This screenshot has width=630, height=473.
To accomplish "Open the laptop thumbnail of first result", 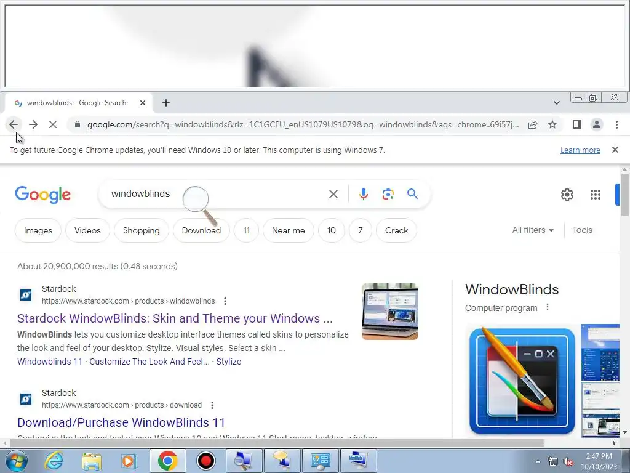I will coord(389,312).
